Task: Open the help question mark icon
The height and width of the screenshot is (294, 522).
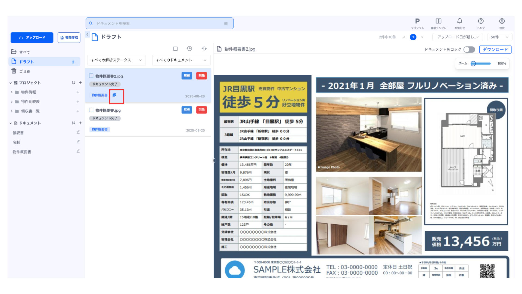Action: click(x=481, y=21)
